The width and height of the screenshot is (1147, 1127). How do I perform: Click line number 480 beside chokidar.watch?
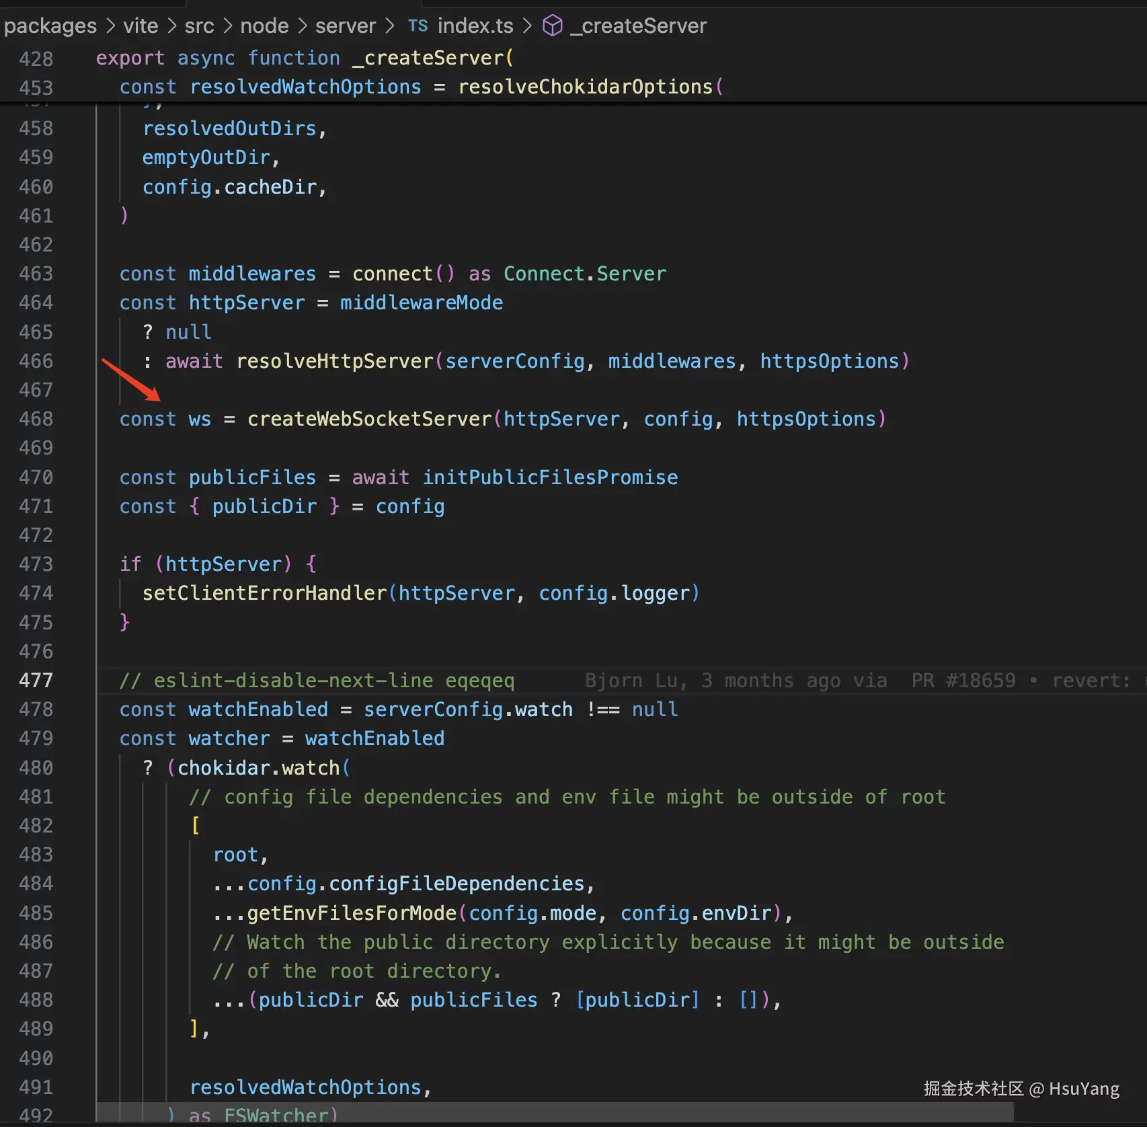coord(36,768)
